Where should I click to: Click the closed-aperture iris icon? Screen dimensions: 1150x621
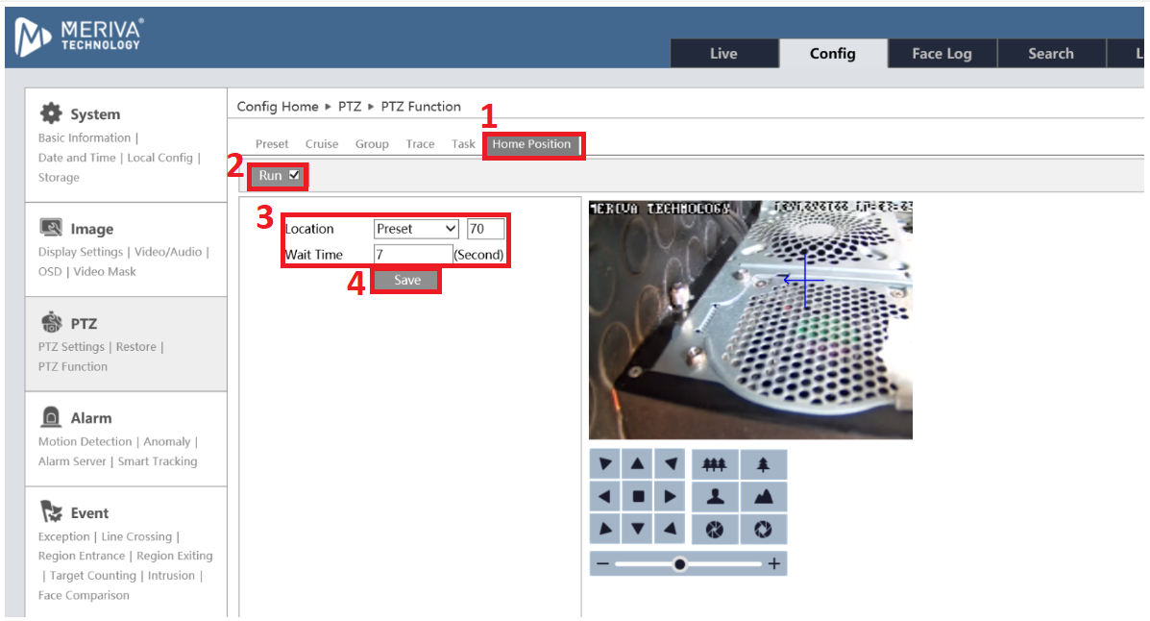click(x=715, y=530)
